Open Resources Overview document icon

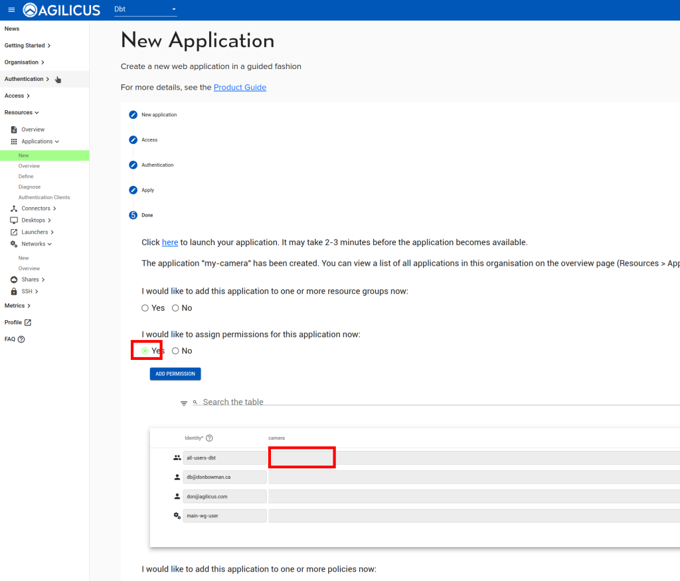pyautogui.click(x=14, y=129)
